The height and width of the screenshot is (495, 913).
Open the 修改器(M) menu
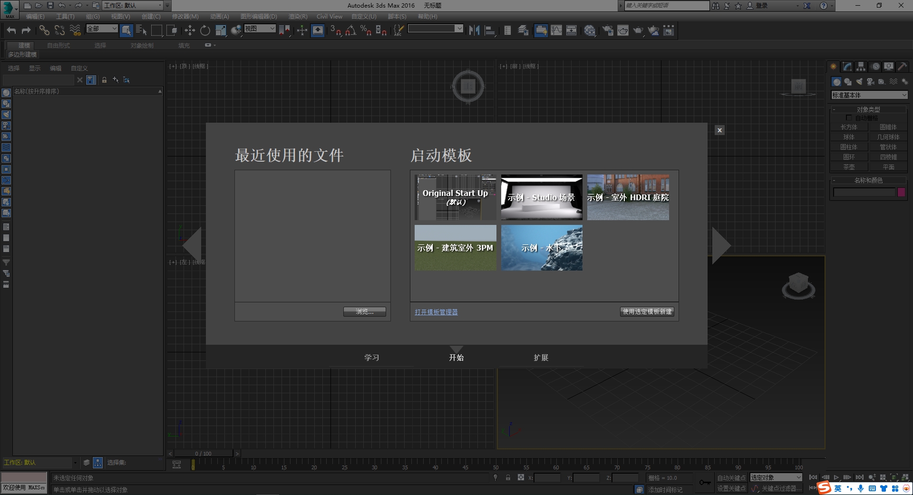pyautogui.click(x=185, y=17)
